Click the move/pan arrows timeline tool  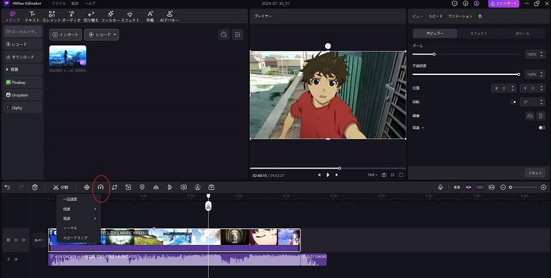coord(87,187)
